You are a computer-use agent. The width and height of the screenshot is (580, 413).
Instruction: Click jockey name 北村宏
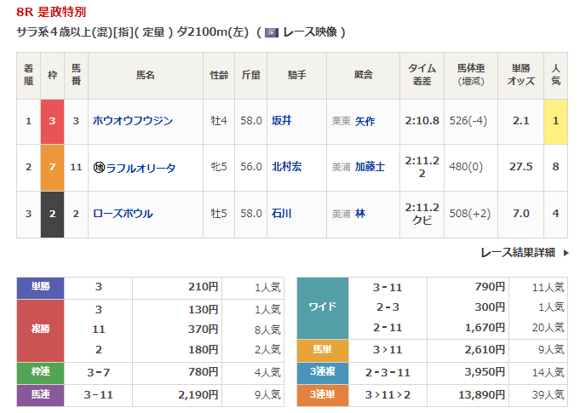click(x=286, y=168)
